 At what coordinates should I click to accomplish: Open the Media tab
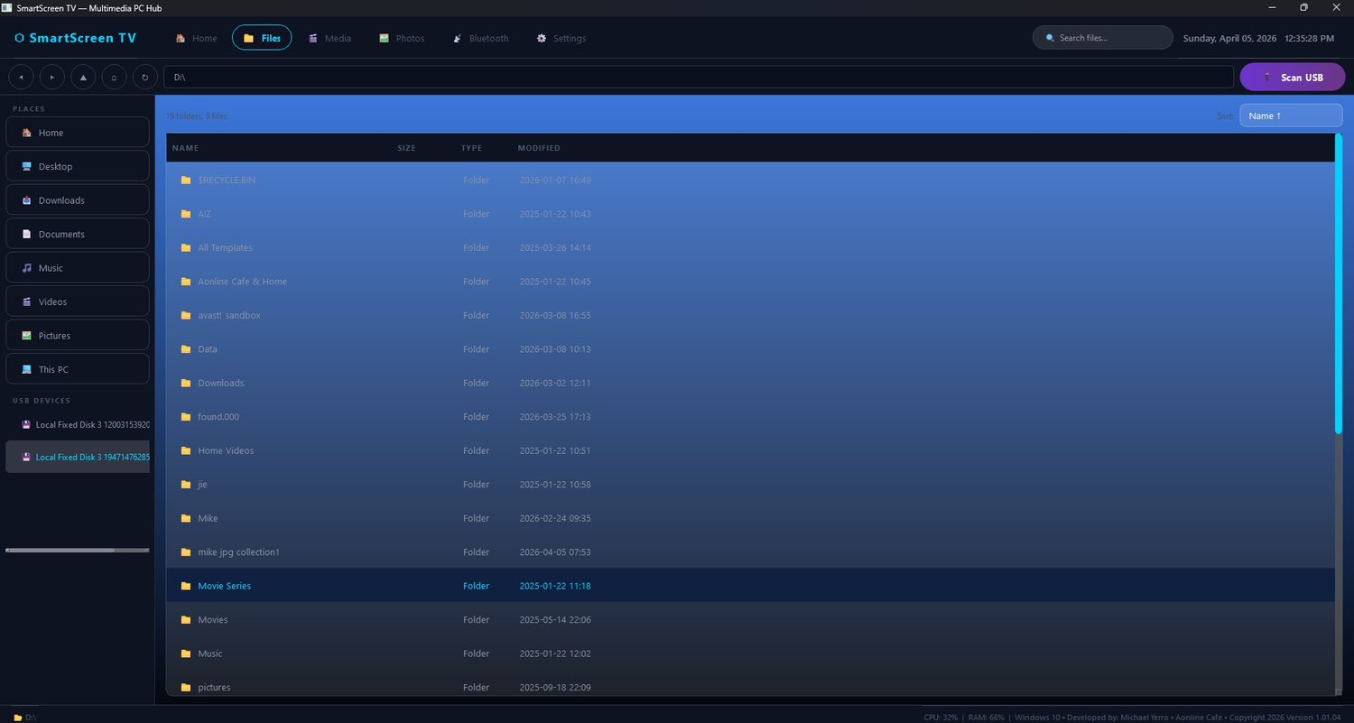point(329,38)
